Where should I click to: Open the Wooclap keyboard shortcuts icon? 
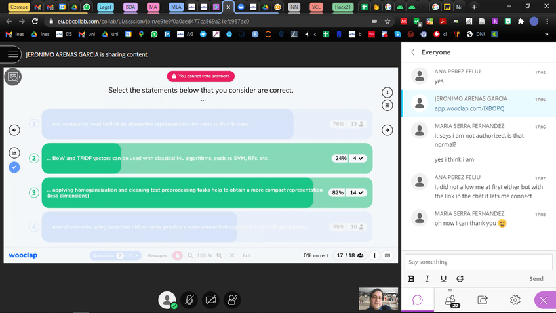point(387,255)
